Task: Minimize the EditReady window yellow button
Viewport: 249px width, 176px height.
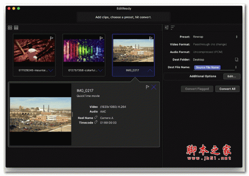Action: (x=14, y=8)
